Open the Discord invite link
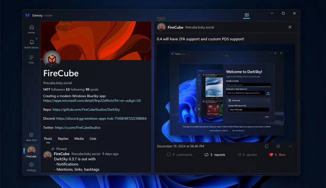Screen dimensions: 326x188 pyautogui.click(x=101, y=118)
